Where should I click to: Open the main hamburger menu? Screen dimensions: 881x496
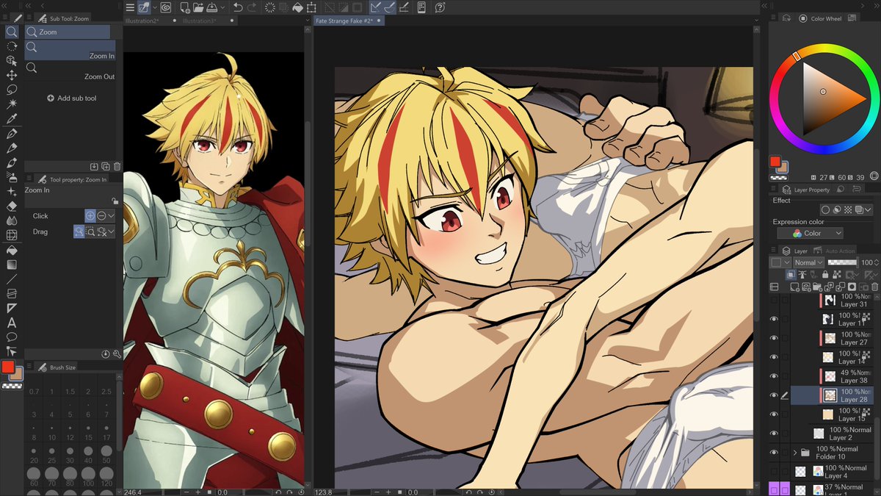[130, 7]
